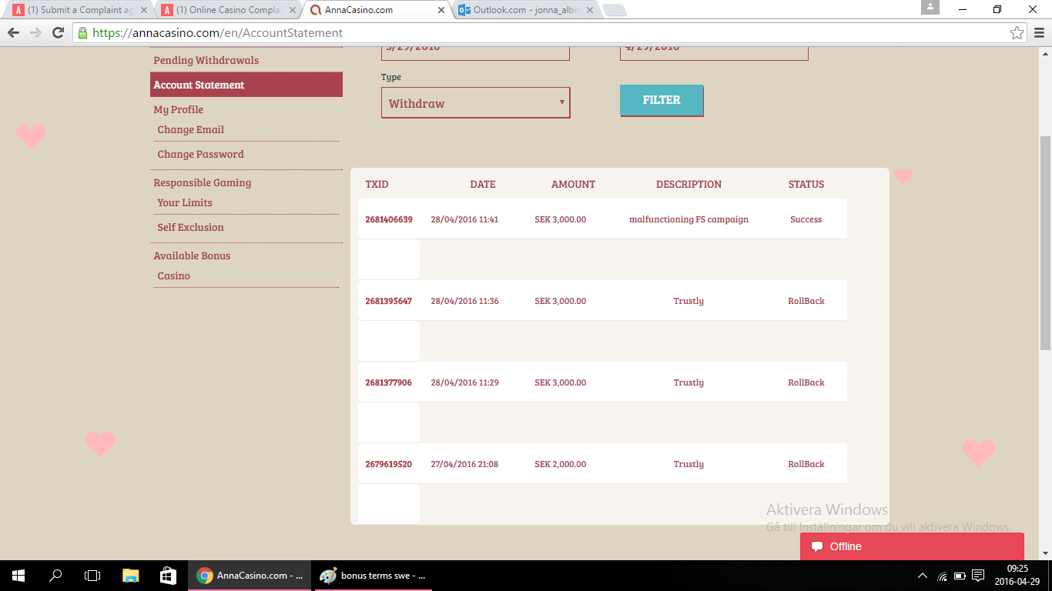Click the browser forward arrow
1052x591 pixels.
[x=35, y=32]
